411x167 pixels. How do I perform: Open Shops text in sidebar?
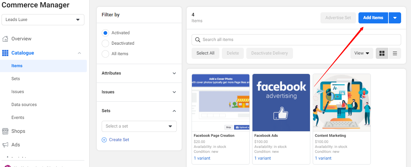(x=18, y=131)
